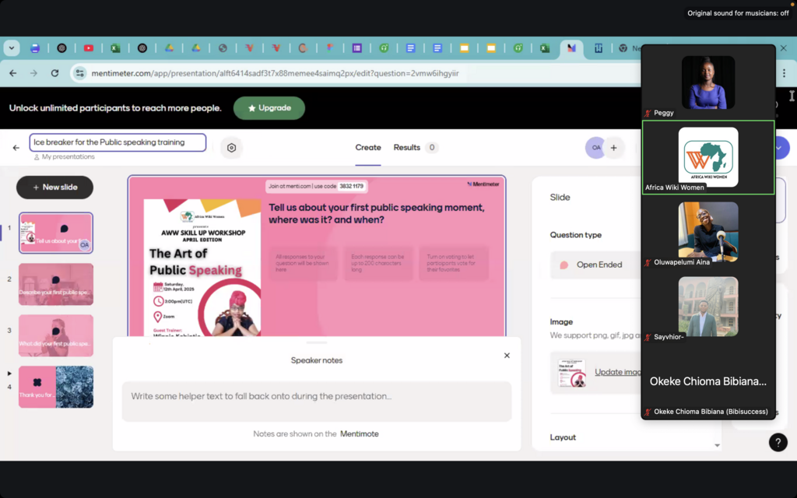The image size is (797, 498).
Task: Click the X at the tab strip's right end
Action: coord(783,48)
